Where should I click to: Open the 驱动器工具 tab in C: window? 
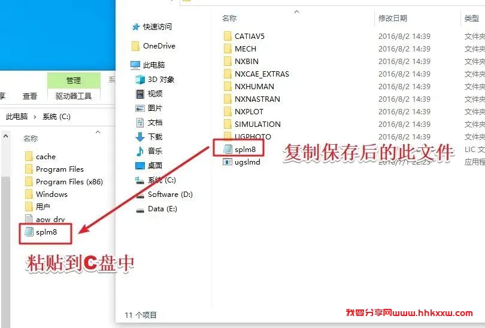(x=74, y=96)
